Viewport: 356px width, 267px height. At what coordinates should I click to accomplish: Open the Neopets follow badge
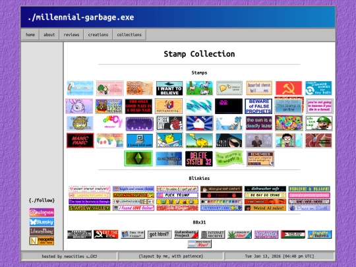tap(42, 241)
